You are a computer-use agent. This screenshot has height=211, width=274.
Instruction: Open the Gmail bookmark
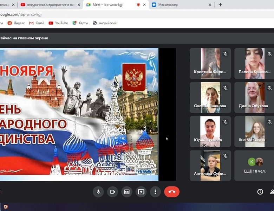click(37, 23)
